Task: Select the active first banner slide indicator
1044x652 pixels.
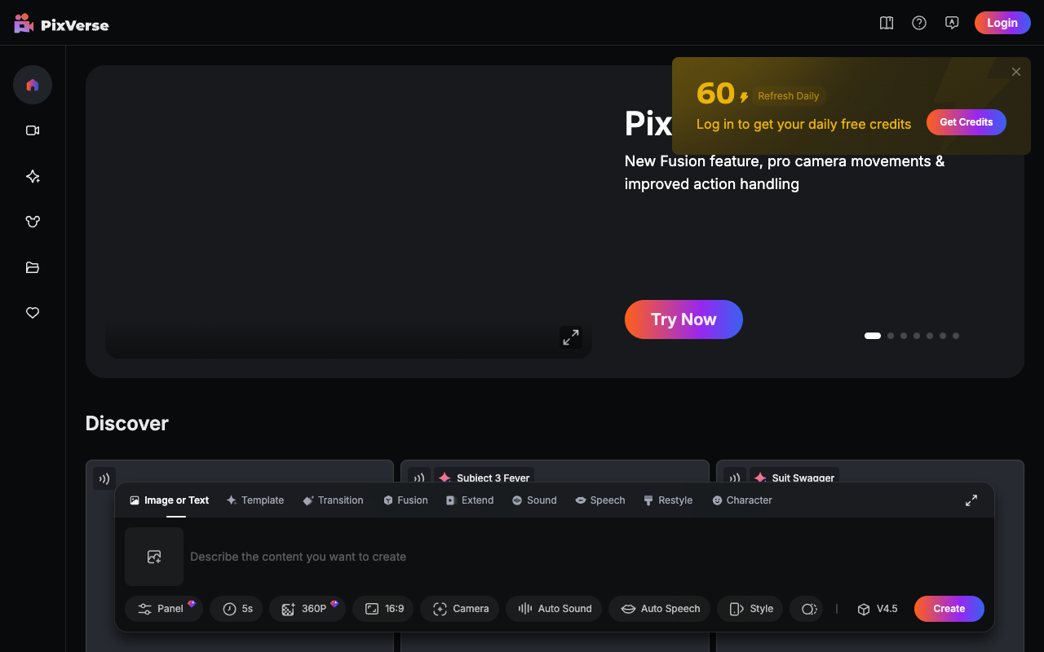Action: point(873,336)
